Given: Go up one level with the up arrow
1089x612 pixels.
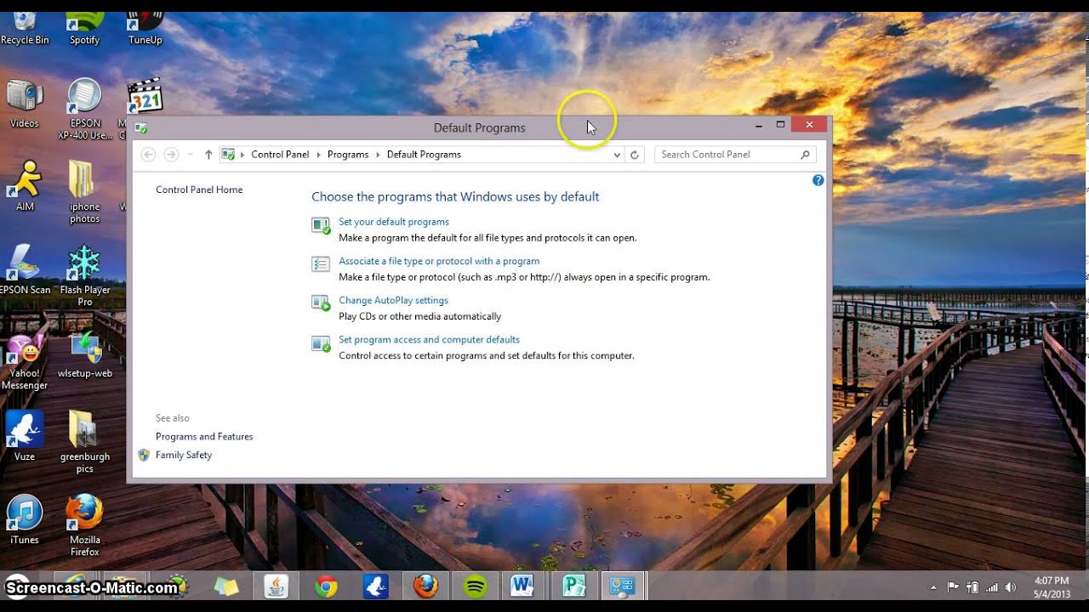Looking at the screenshot, I should (x=208, y=155).
